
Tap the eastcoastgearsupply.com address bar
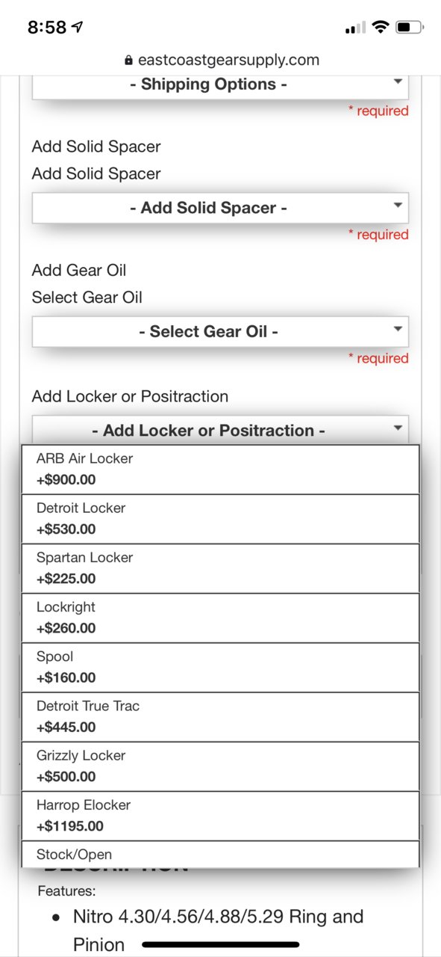(x=221, y=61)
